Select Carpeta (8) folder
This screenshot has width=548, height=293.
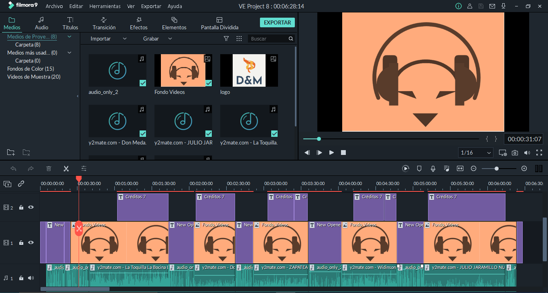click(28, 45)
